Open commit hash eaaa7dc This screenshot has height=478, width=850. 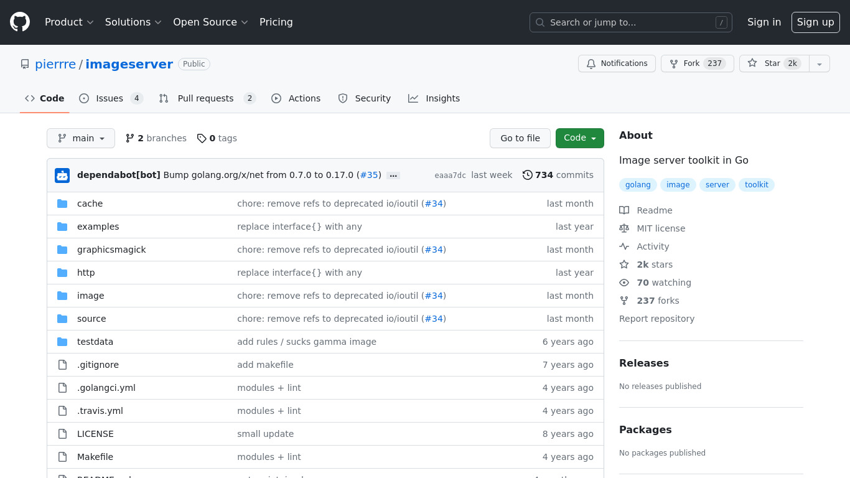[x=451, y=176]
